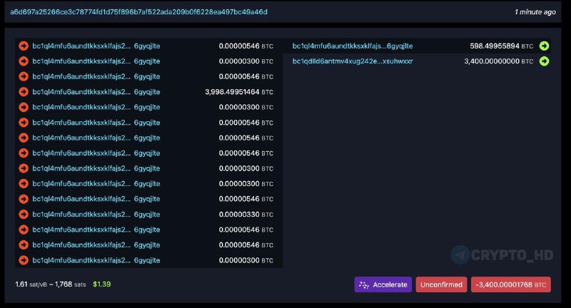571x308 pixels.
Task: Select the 1,768 sats fee text
Action: (x=70, y=284)
